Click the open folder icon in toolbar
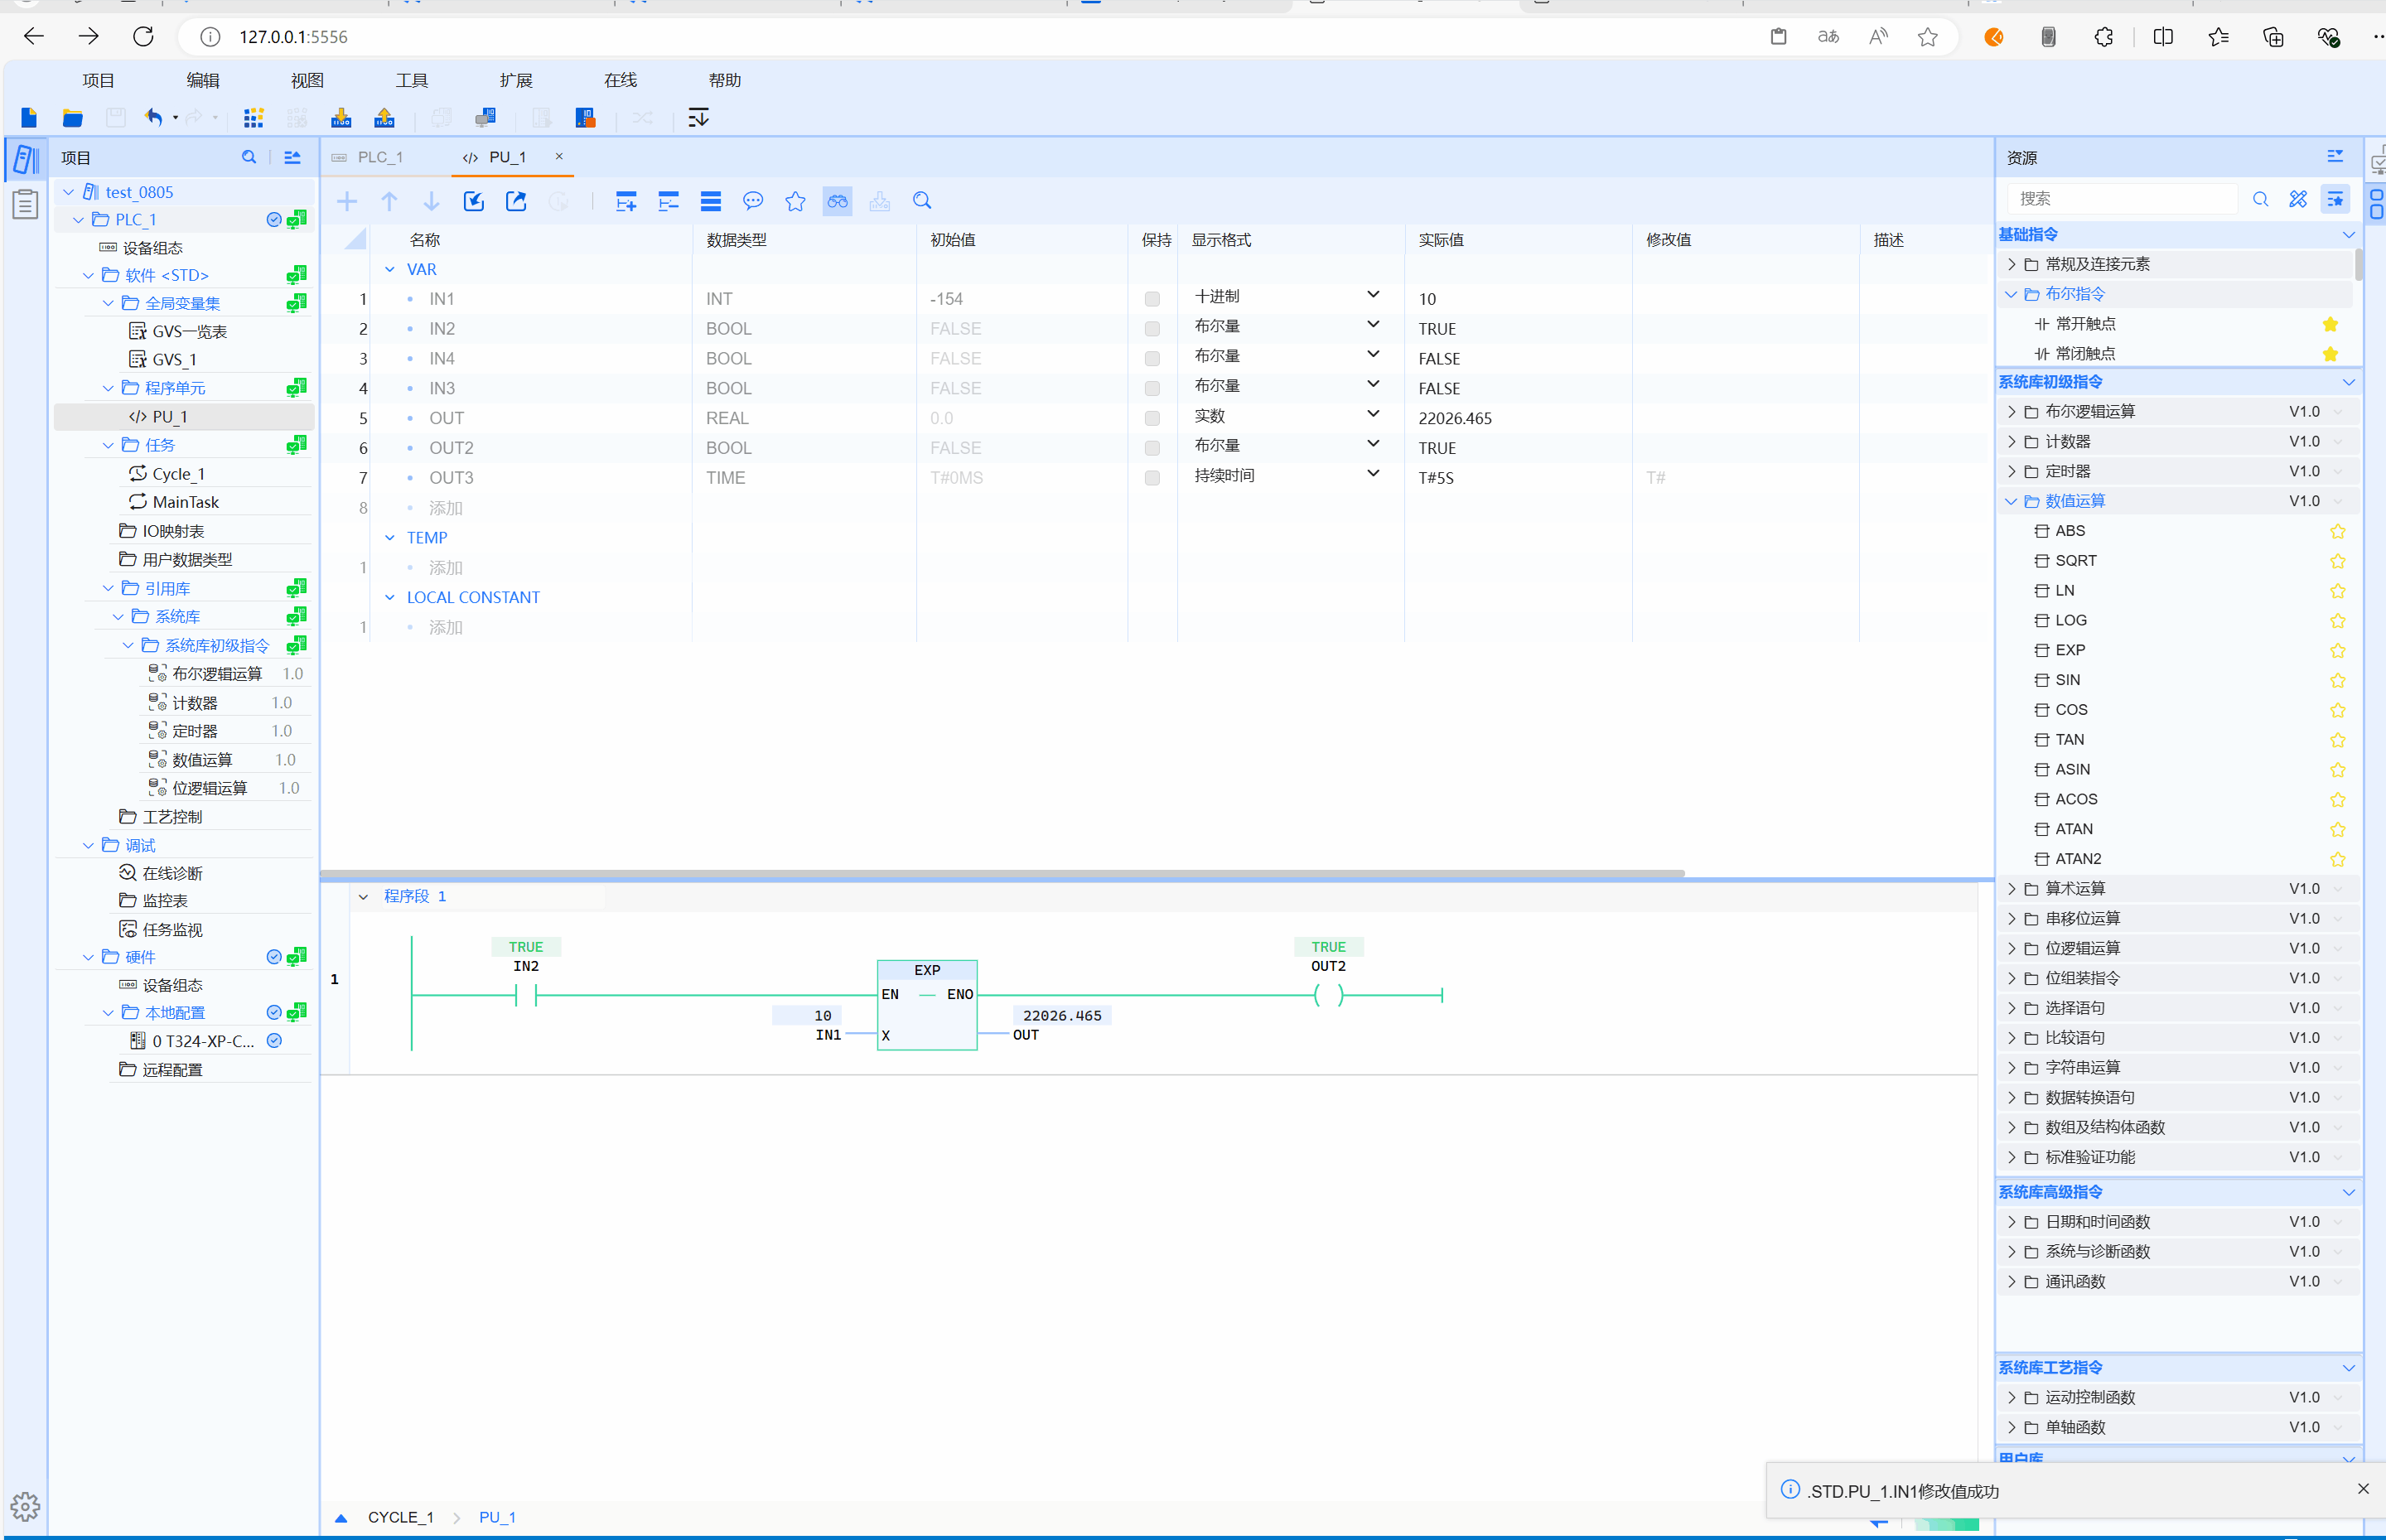2386x1540 pixels. (x=72, y=118)
